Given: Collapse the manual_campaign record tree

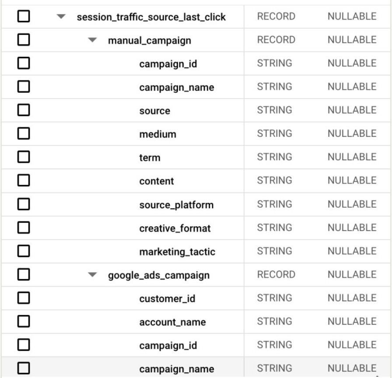Looking at the screenshot, I should pos(92,40).
